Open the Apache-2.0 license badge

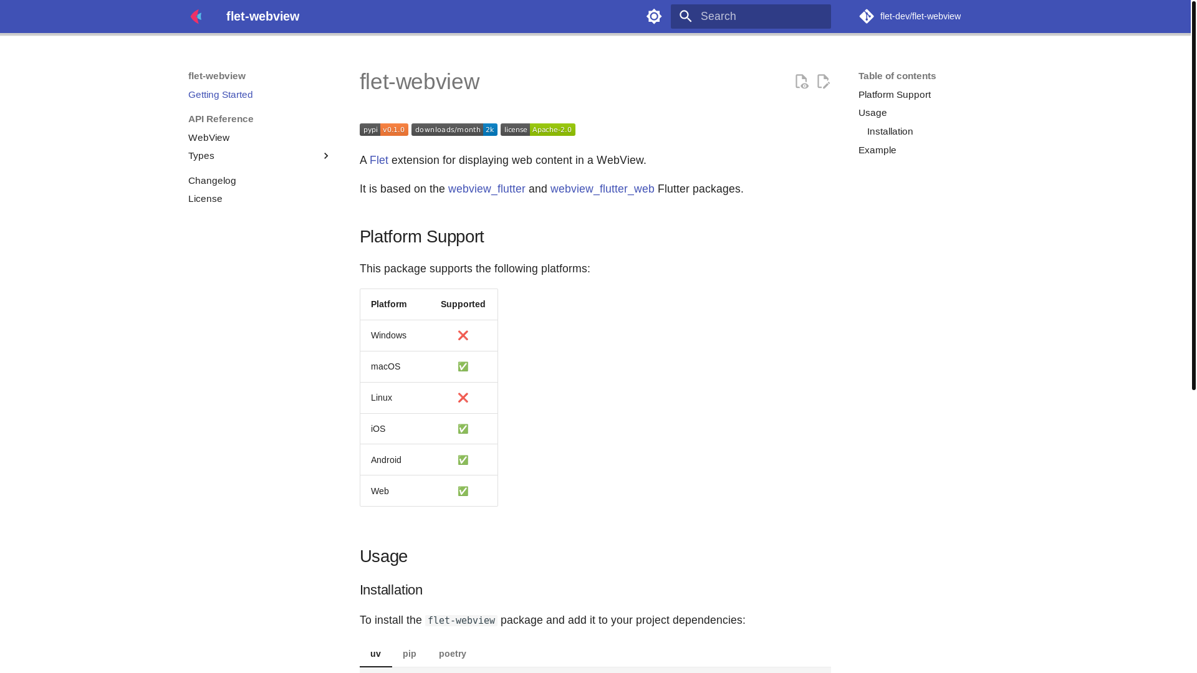(x=538, y=130)
